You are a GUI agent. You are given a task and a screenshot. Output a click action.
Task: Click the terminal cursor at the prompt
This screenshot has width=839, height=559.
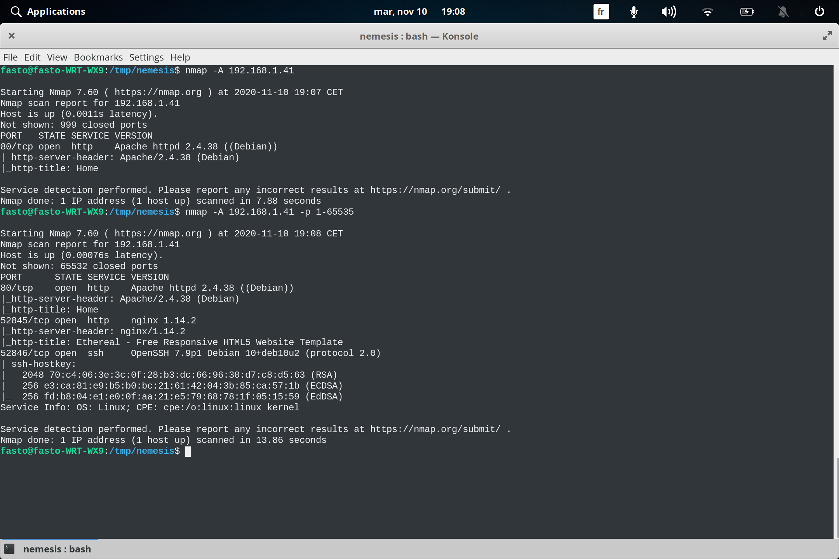click(x=189, y=451)
